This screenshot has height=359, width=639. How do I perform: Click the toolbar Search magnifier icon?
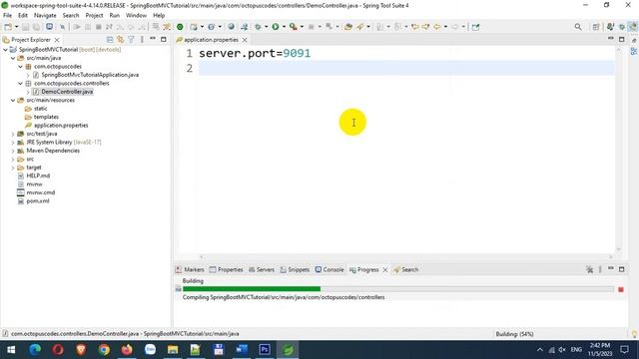click(578, 27)
